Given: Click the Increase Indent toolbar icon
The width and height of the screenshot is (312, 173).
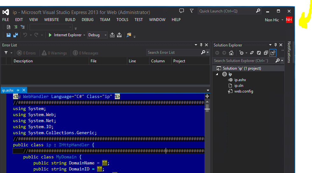Looking at the screenshot, I should 16,27.
